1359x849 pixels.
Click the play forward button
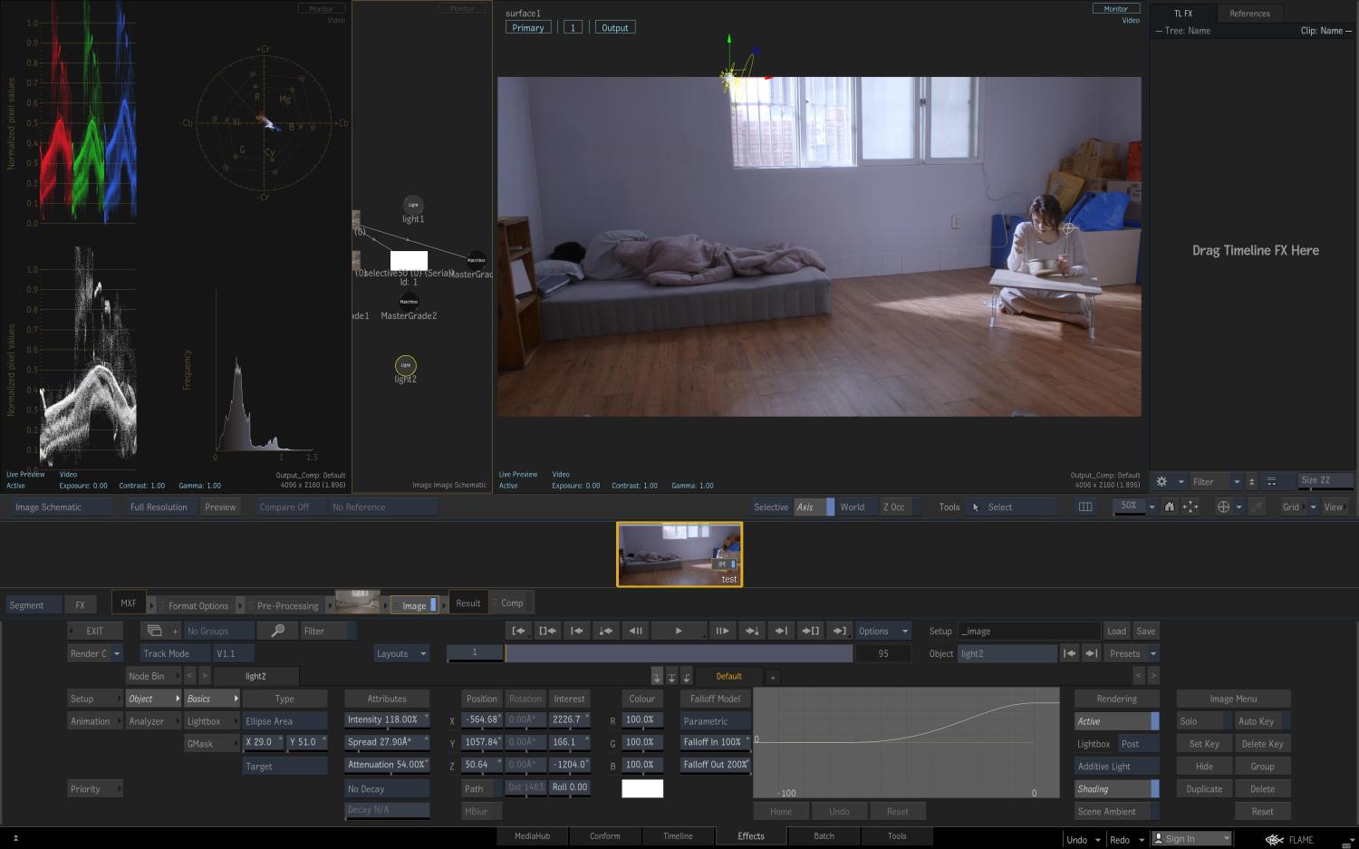point(679,631)
